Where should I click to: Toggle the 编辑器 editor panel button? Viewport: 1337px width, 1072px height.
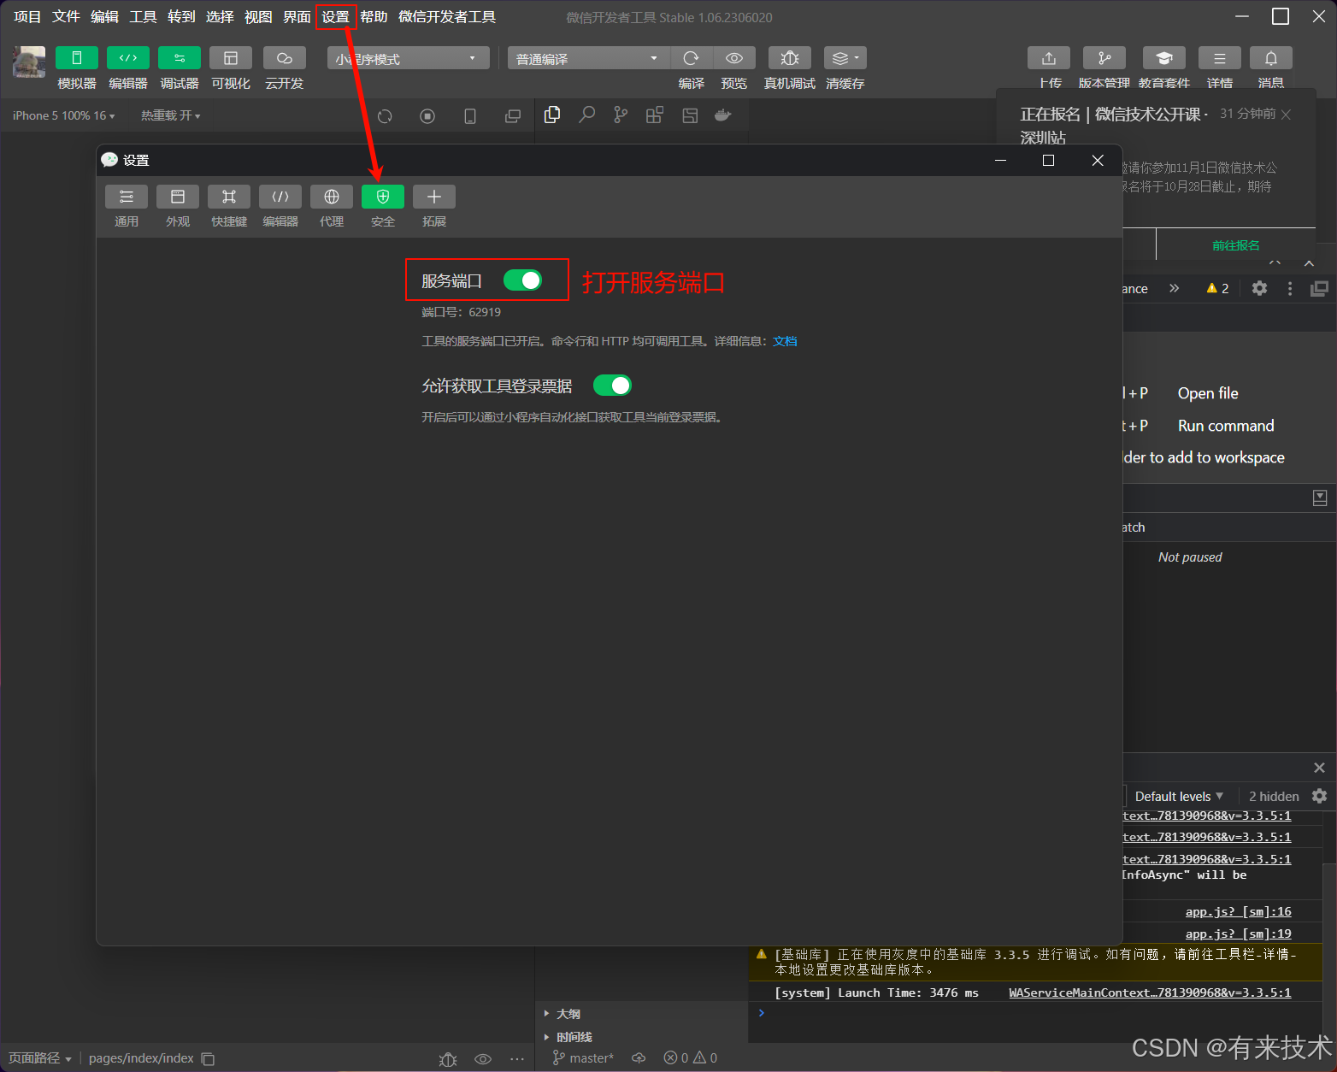[x=128, y=58]
